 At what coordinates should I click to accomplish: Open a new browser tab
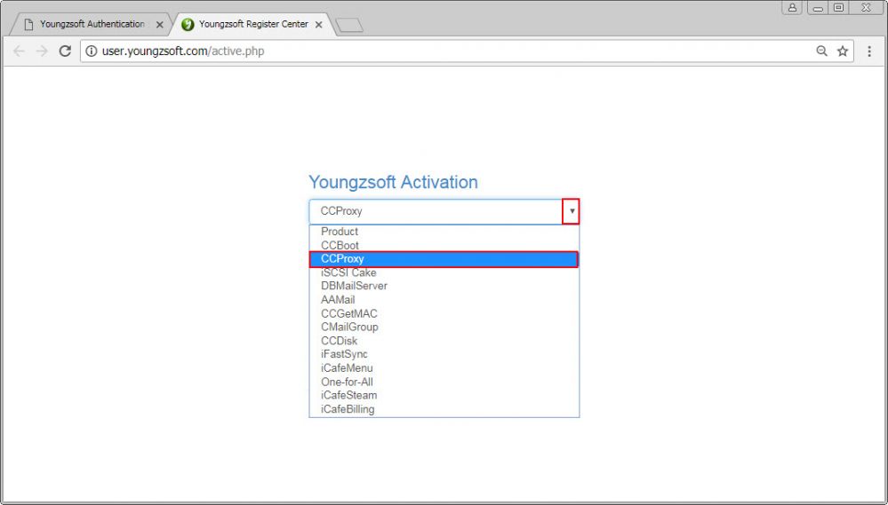pos(348,25)
